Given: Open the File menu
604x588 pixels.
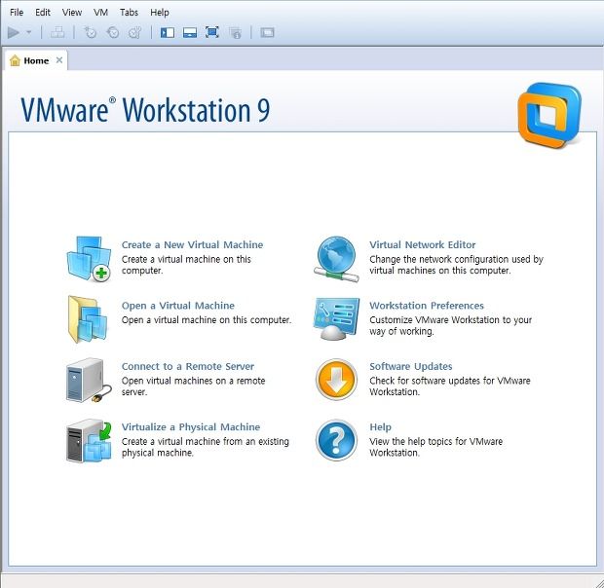Looking at the screenshot, I should coord(17,13).
